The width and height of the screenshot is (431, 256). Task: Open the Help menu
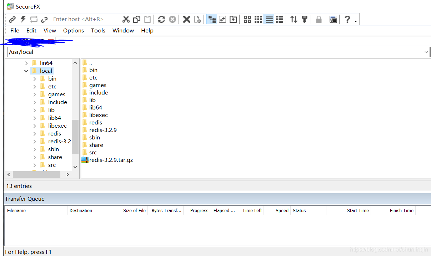click(147, 31)
